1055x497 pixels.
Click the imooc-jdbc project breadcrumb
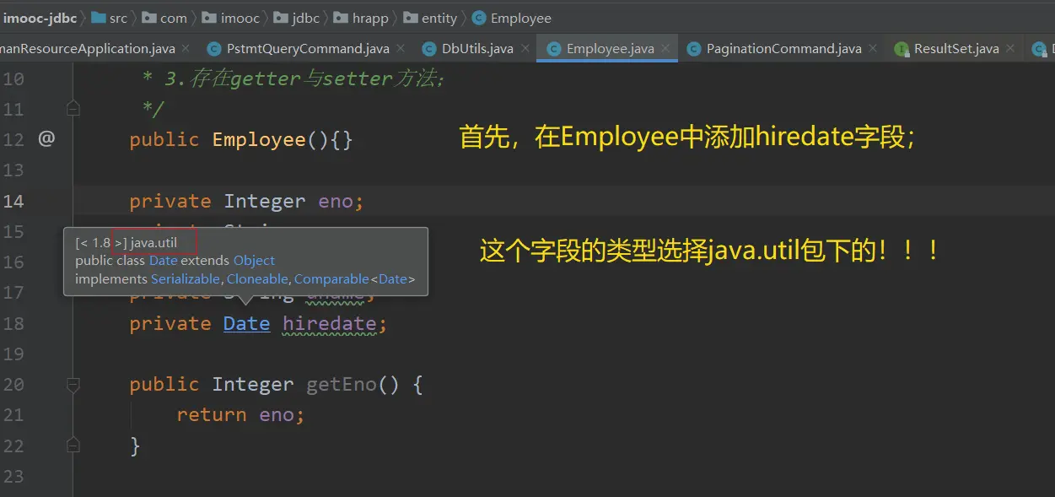[40, 18]
